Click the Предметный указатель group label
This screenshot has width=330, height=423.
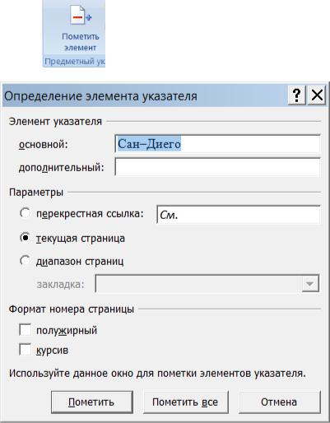(x=75, y=62)
